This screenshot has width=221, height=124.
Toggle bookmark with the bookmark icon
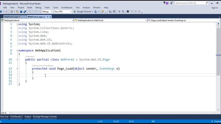click(x=128, y=12)
